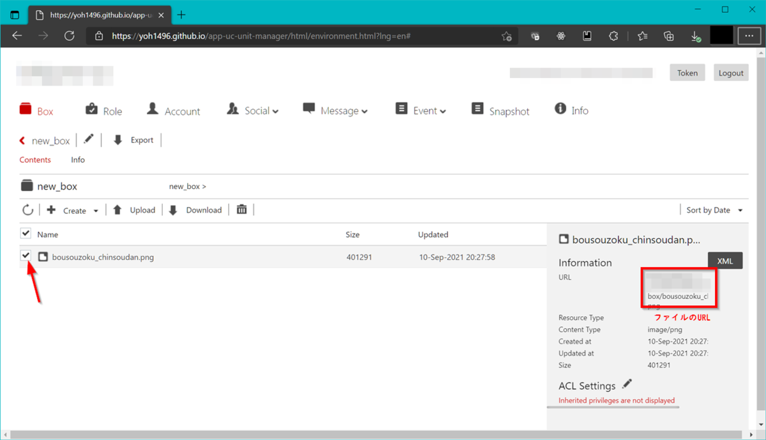
Task: Click the Inherited privileges are not displayed text
Action: (x=617, y=400)
